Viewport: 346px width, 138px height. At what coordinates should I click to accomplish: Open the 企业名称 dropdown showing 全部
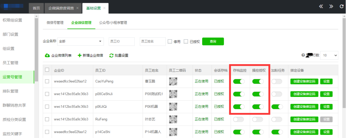point(80,41)
